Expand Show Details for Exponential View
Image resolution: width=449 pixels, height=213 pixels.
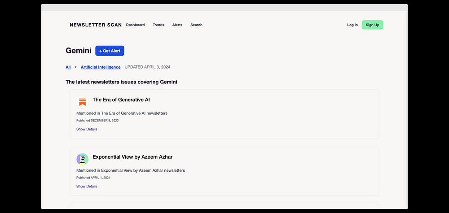coord(87,187)
